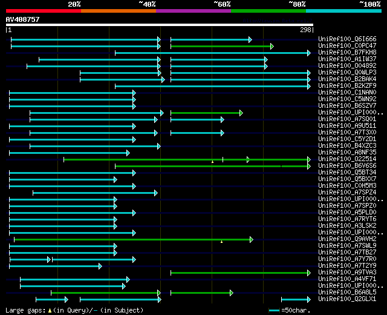Select the UniRef100_A3LSK2 label
The height and width of the screenshot is (315, 387).
pos(347,226)
